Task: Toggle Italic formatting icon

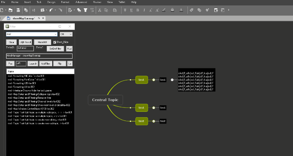Action: coord(144,10)
